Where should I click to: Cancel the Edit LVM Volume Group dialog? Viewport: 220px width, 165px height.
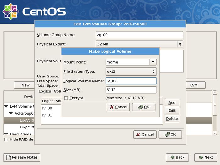point(145,134)
